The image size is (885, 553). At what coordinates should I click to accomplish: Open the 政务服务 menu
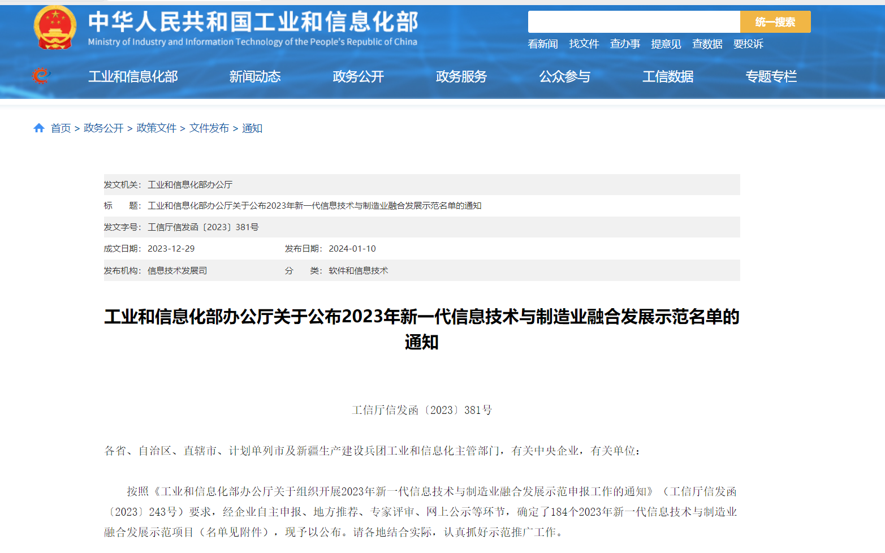[x=461, y=76]
